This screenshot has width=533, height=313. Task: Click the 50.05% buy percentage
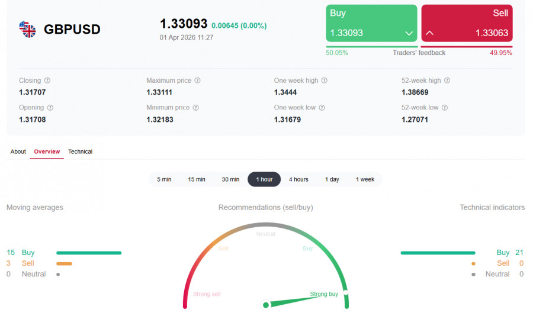[337, 53]
